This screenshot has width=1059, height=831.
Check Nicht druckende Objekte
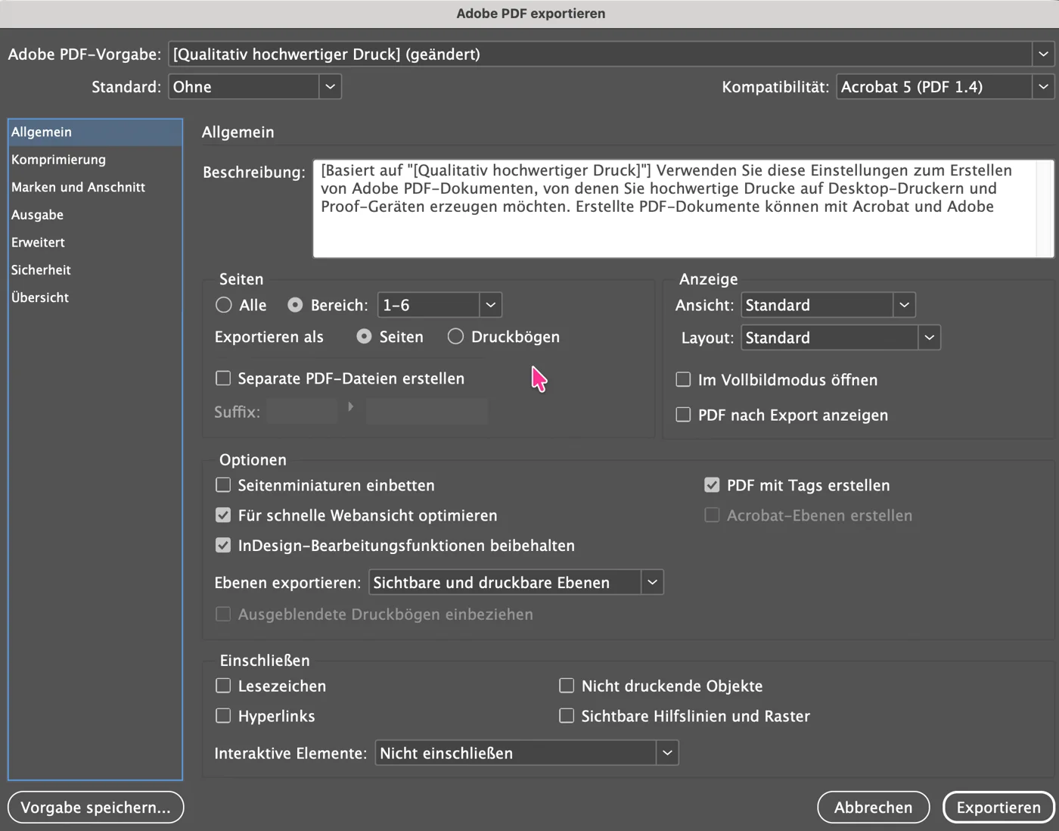567,686
